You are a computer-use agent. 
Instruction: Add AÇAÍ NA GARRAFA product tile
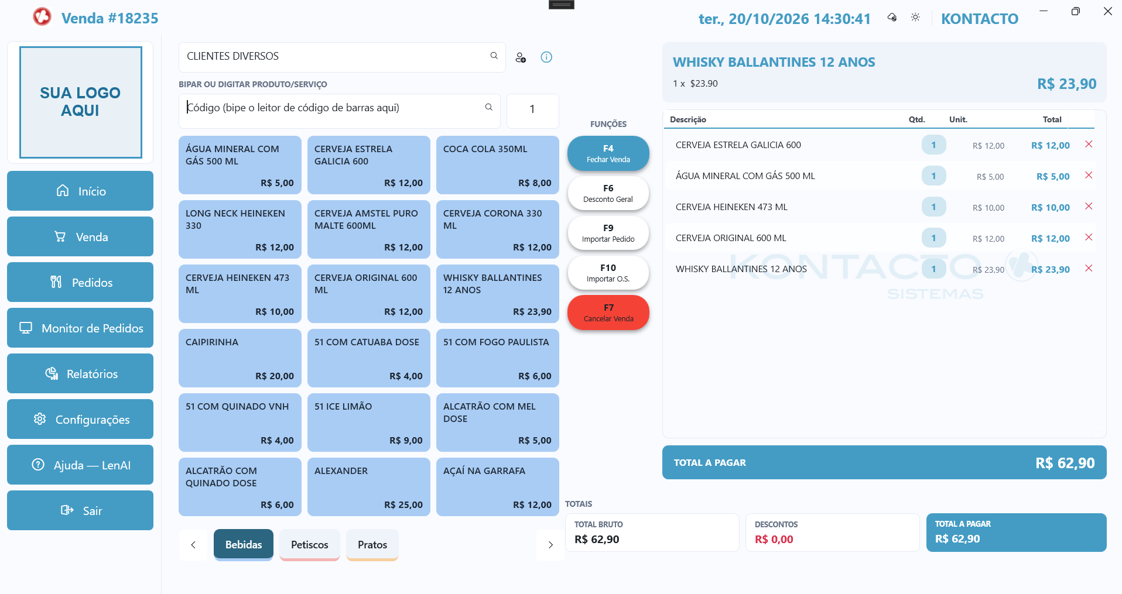tap(498, 487)
